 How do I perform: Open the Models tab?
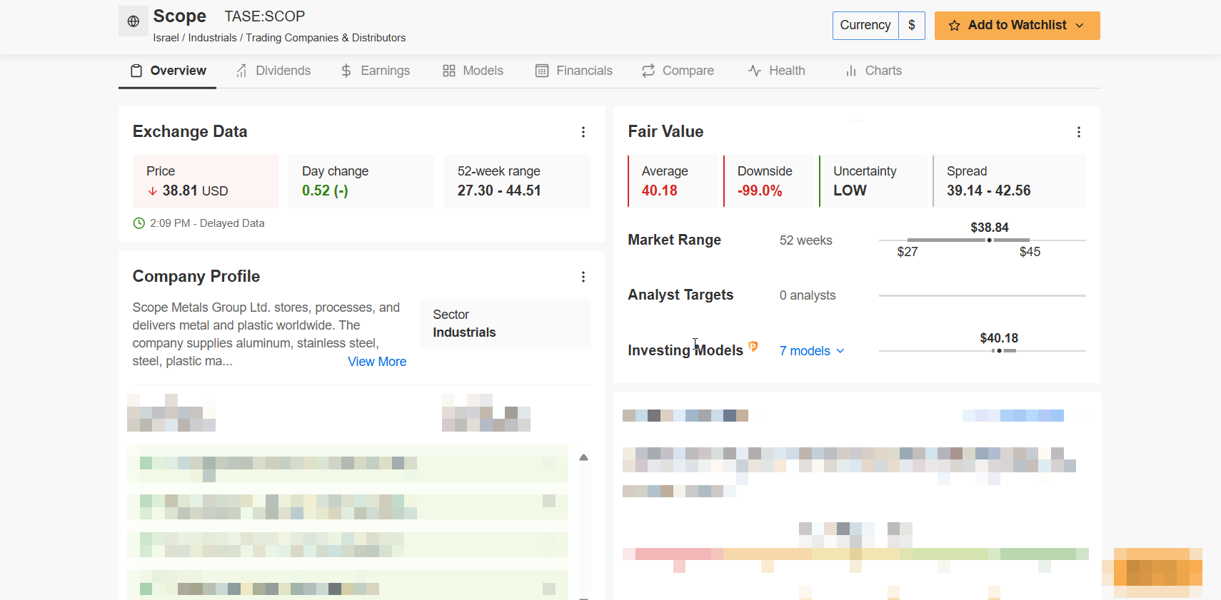473,71
